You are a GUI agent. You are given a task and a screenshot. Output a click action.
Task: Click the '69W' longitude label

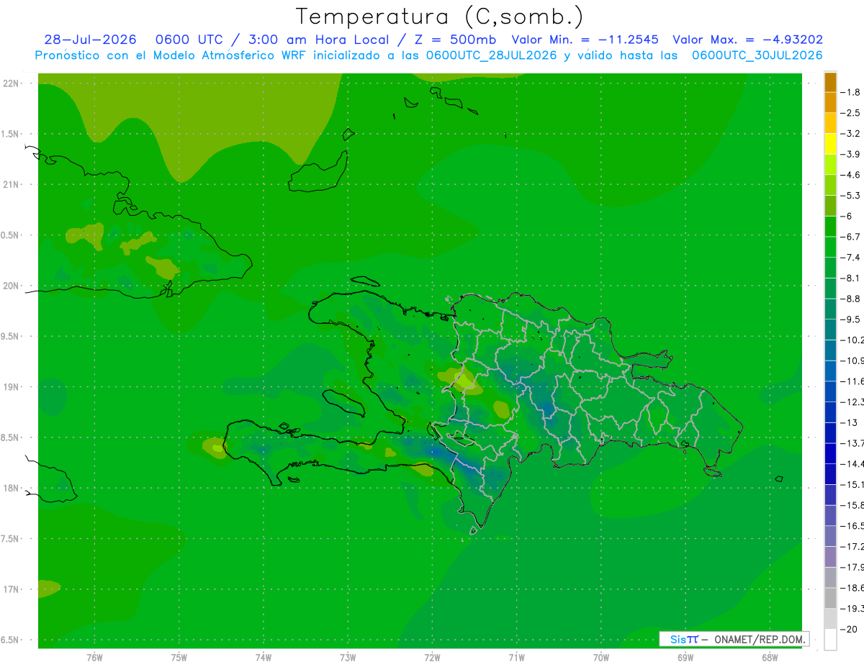(685, 657)
